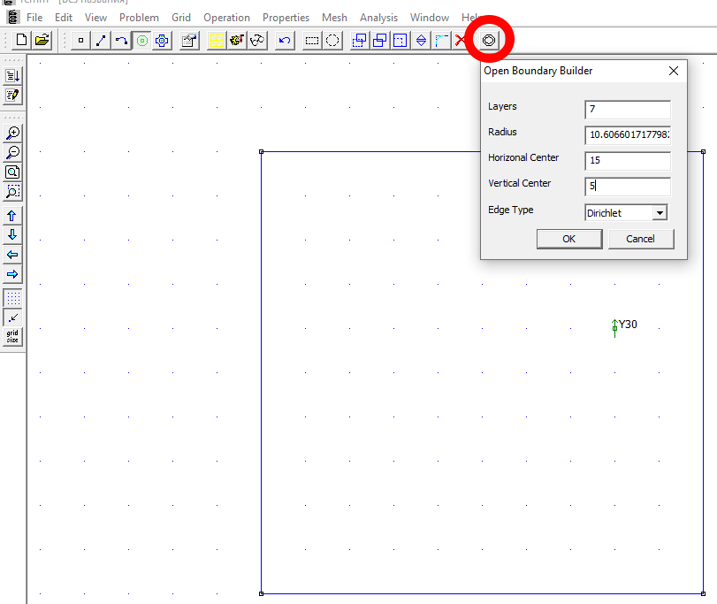Create a new document with the New icon
This screenshot has width=717, height=604.
pyautogui.click(x=21, y=40)
